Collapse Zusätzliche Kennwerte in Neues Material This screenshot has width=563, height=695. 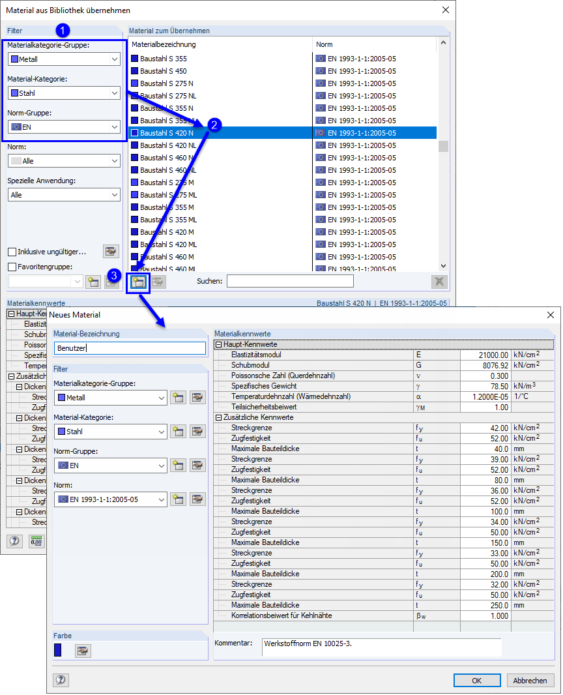pos(218,417)
